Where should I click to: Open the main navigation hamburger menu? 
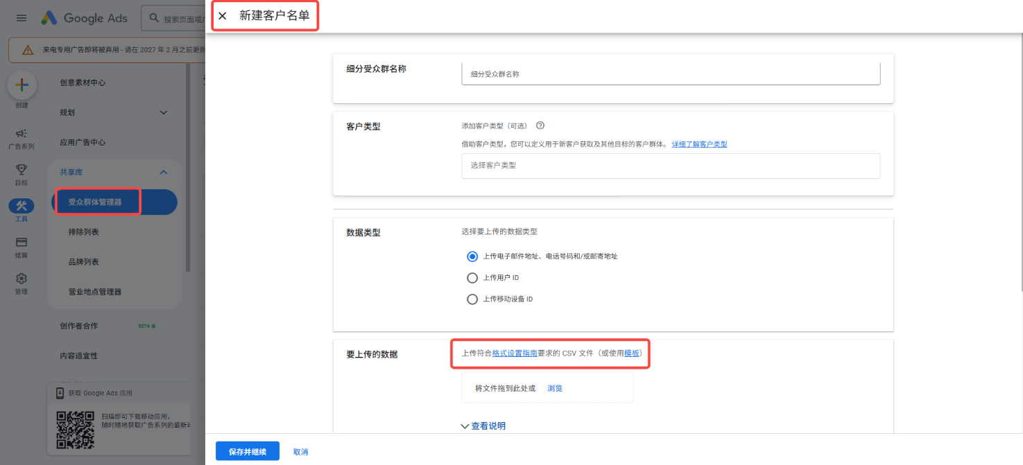tap(21, 18)
